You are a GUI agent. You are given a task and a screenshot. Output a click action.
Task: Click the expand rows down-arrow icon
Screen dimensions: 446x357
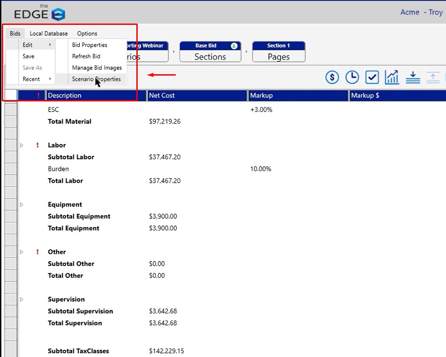tap(413, 77)
